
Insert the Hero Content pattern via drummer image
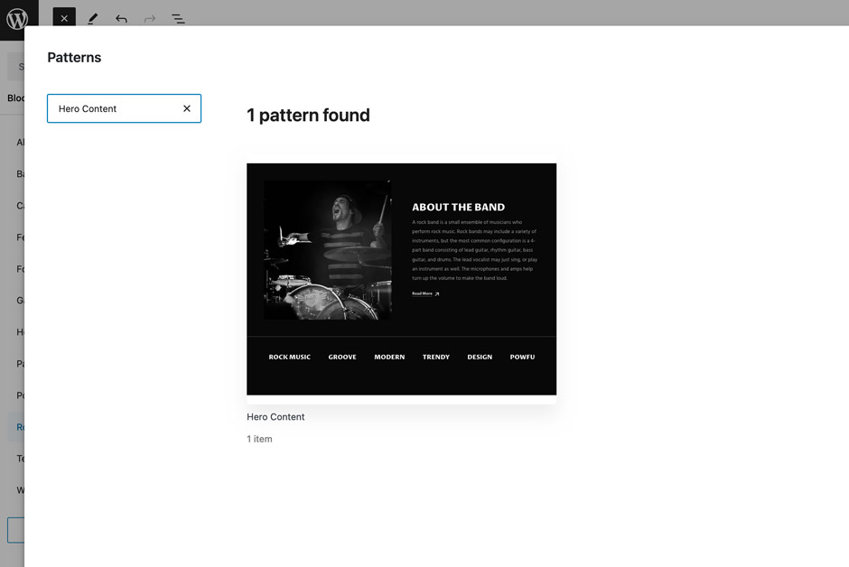327,250
